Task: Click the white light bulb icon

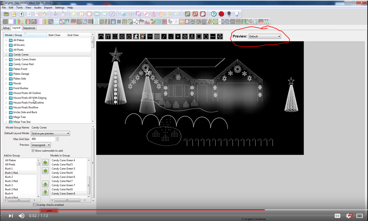Action: 237,14
